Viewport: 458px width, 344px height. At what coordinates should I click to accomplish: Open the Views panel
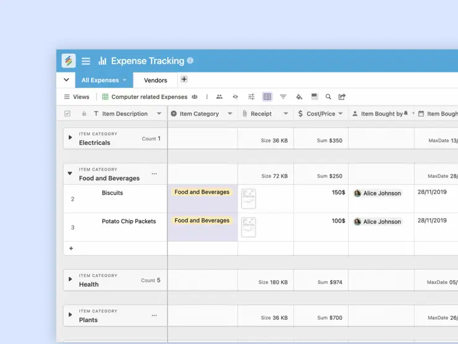(x=77, y=97)
